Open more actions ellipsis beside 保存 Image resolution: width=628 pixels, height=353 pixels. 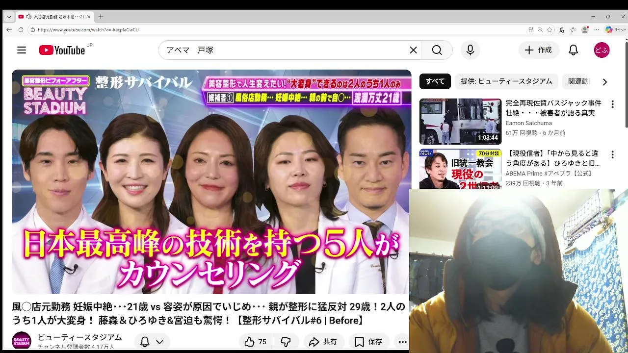[x=402, y=342]
